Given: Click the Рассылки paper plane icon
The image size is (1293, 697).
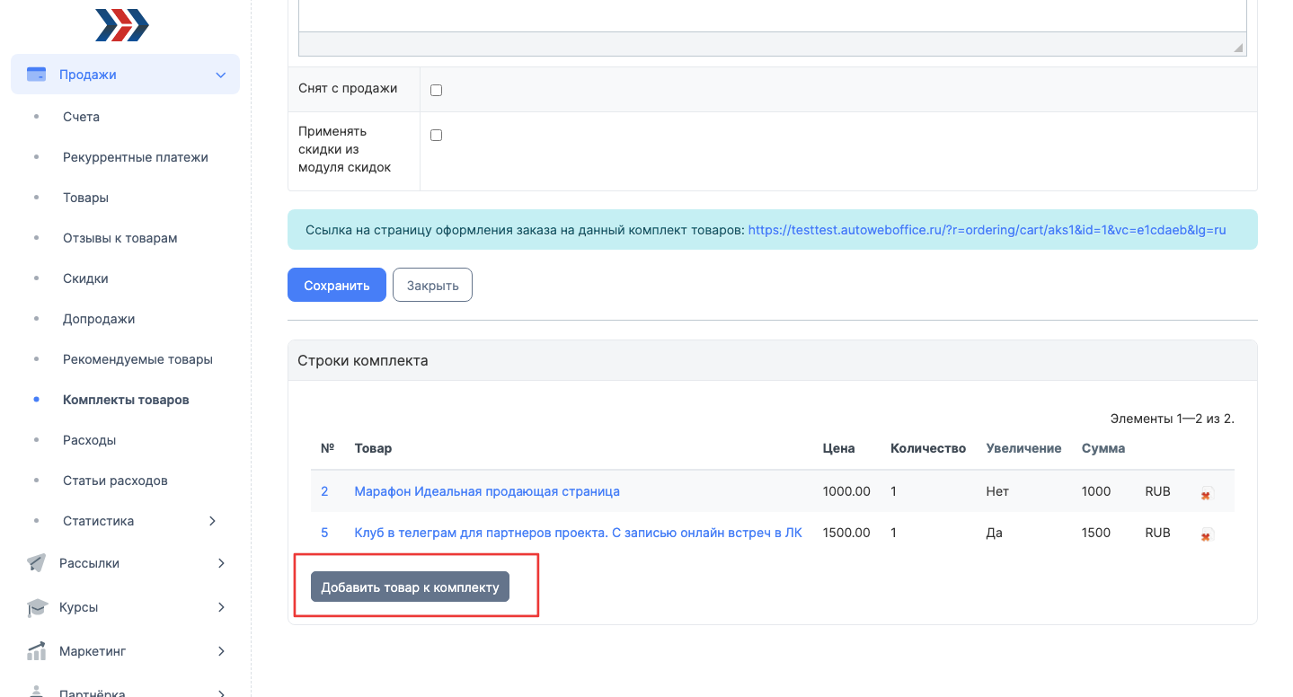Looking at the screenshot, I should pos(37,563).
